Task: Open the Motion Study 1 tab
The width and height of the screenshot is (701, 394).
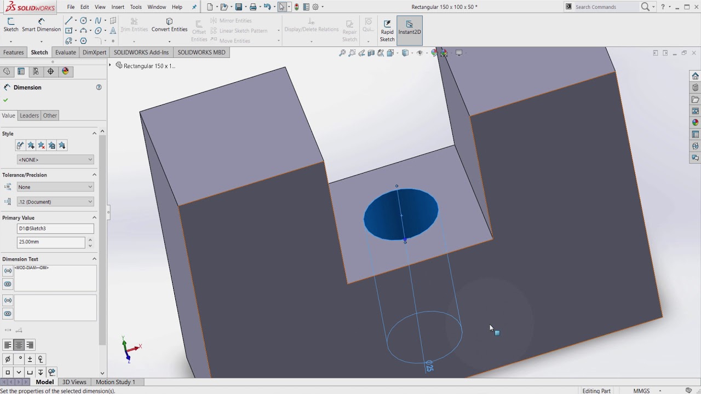Action: 115,382
